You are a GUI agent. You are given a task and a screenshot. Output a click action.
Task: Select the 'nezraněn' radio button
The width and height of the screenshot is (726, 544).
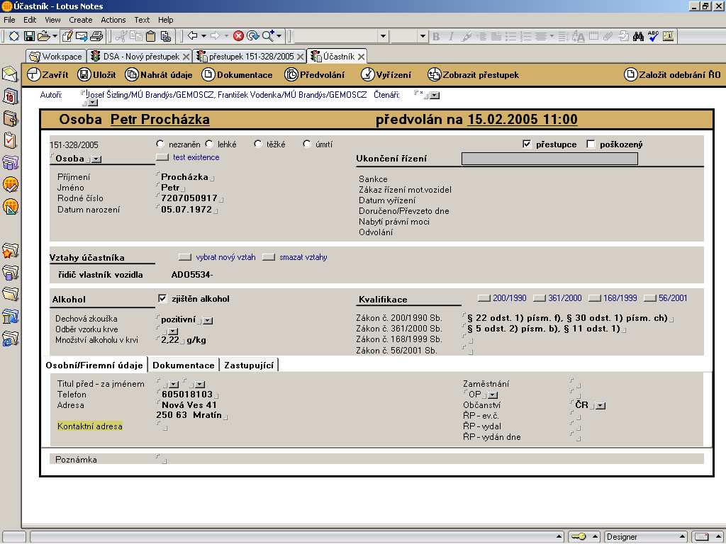click(160, 144)
